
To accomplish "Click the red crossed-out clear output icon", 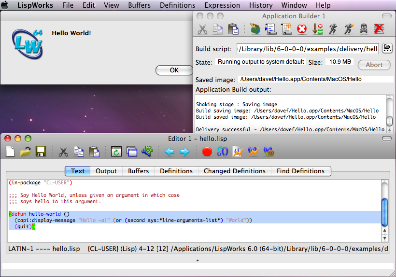I will [x=379, y=29].
